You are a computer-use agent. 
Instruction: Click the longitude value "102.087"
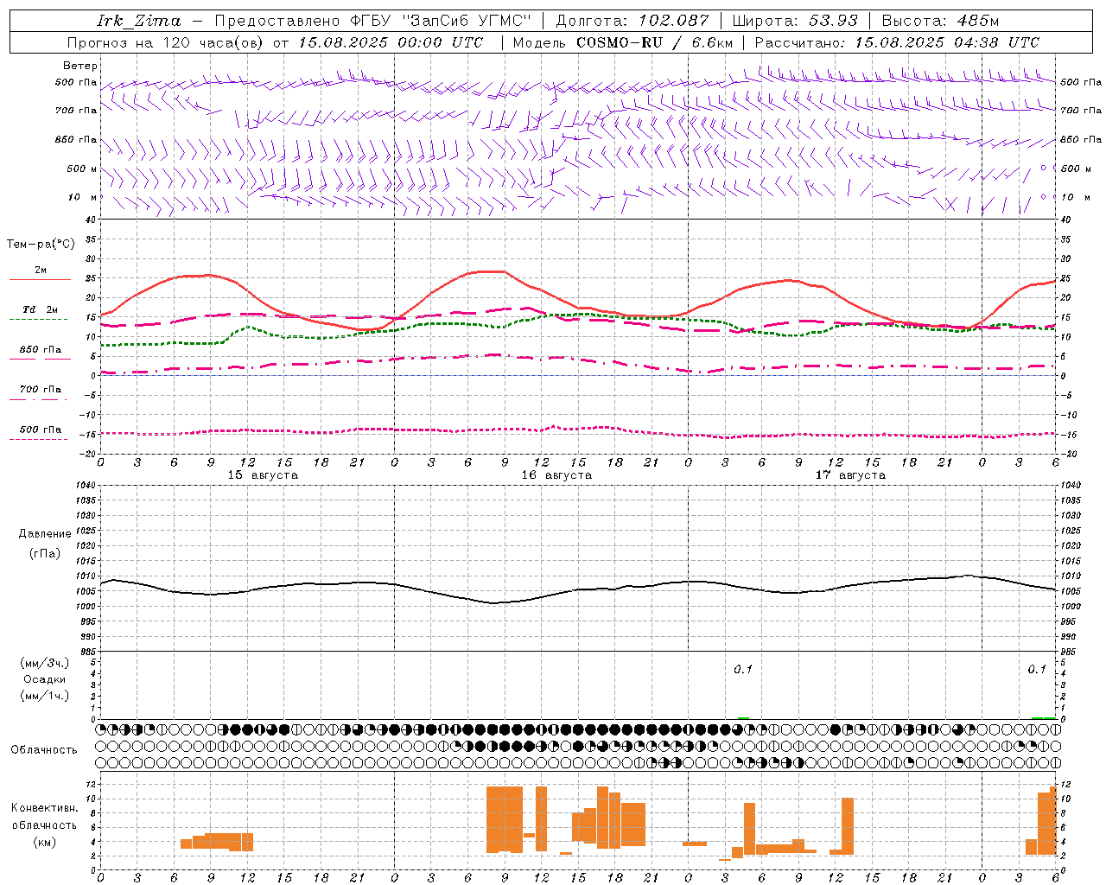click(673, 21)
